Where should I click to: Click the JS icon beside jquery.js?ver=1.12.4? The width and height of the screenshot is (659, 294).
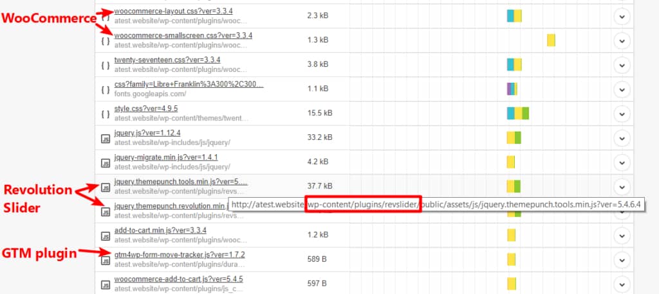click(x=106, y=139)
